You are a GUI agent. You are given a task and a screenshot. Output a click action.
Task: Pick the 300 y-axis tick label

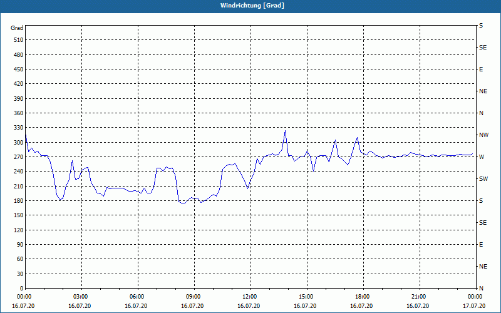coord(19,143)
